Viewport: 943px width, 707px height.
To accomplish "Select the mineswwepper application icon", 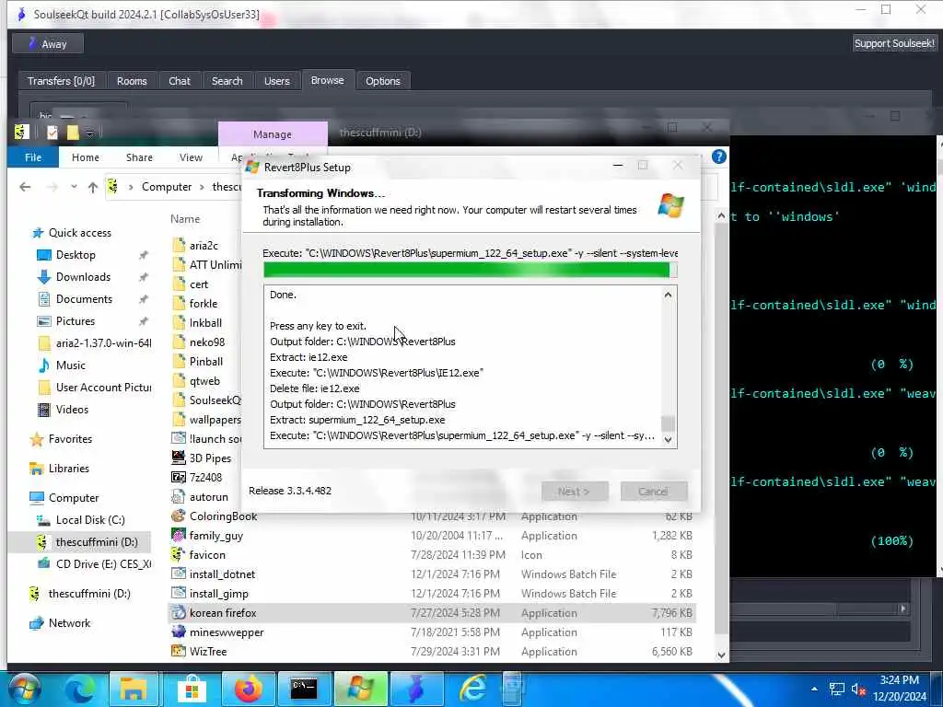I will pyautogui.click(x=179, y=632).
